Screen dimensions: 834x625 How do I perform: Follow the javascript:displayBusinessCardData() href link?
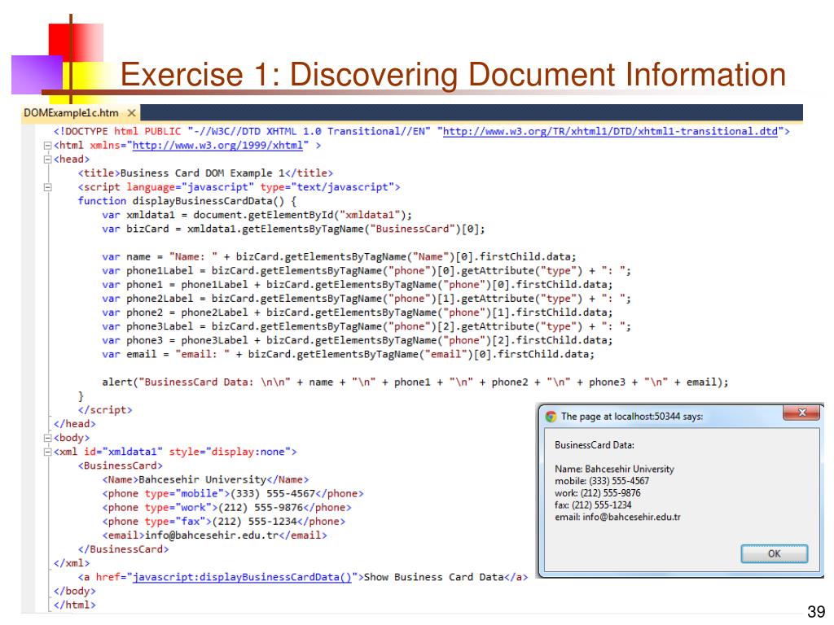[x=242, y=577]
